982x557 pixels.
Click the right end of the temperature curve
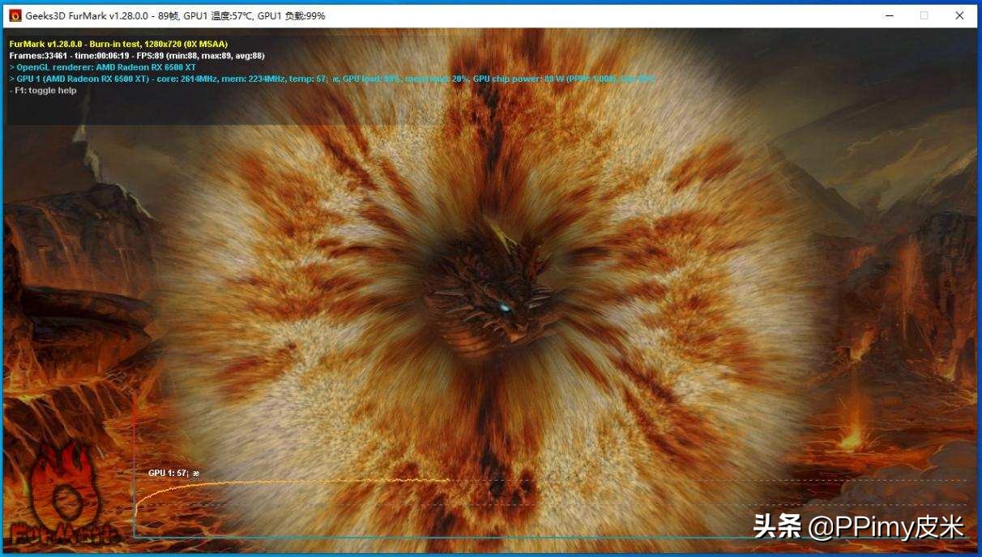point(447,480)
